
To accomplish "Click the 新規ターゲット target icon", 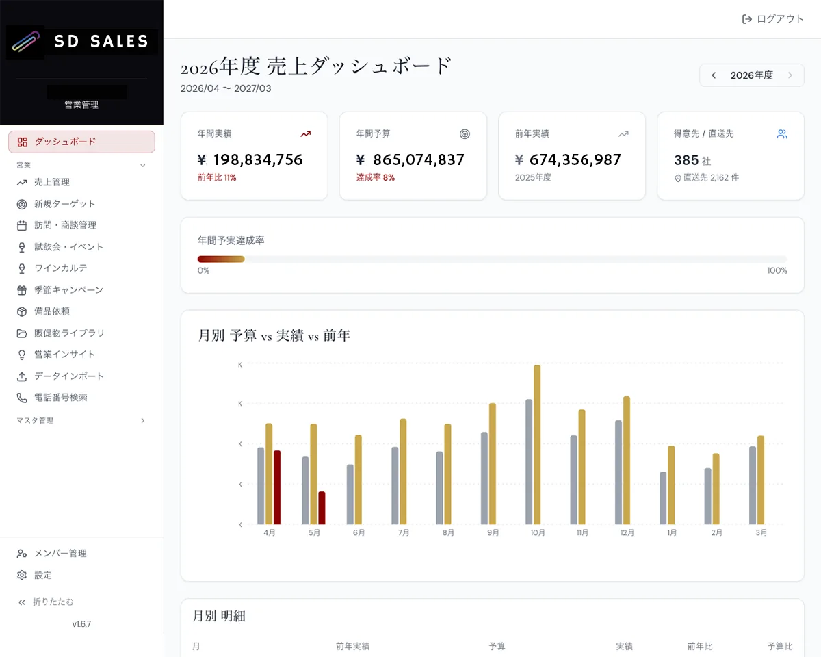I will click(x=22, y=204).
